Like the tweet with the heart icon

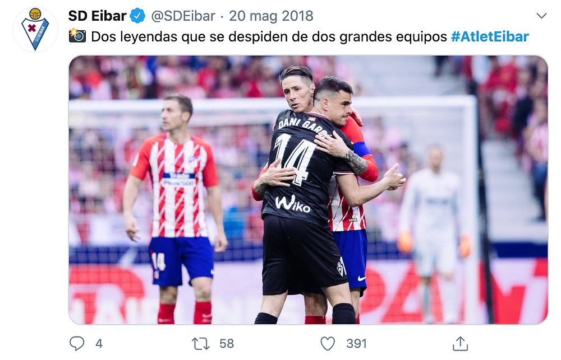pos(328,344)
